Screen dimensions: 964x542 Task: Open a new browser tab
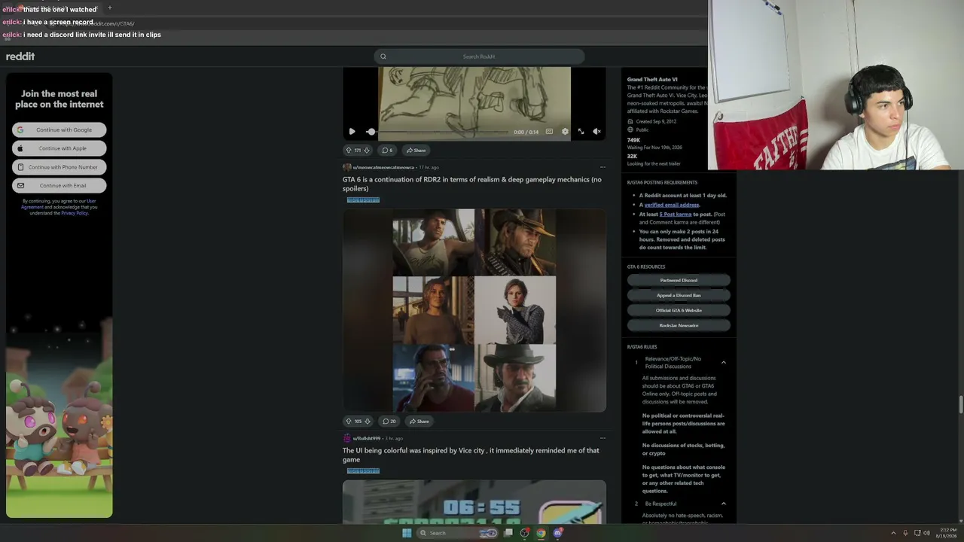pyautogui.click(x=109, y=8)
